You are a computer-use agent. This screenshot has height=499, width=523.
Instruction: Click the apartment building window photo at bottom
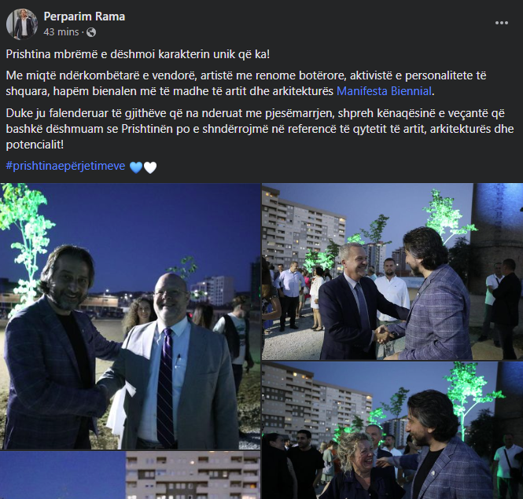click(x=193, y=475)
